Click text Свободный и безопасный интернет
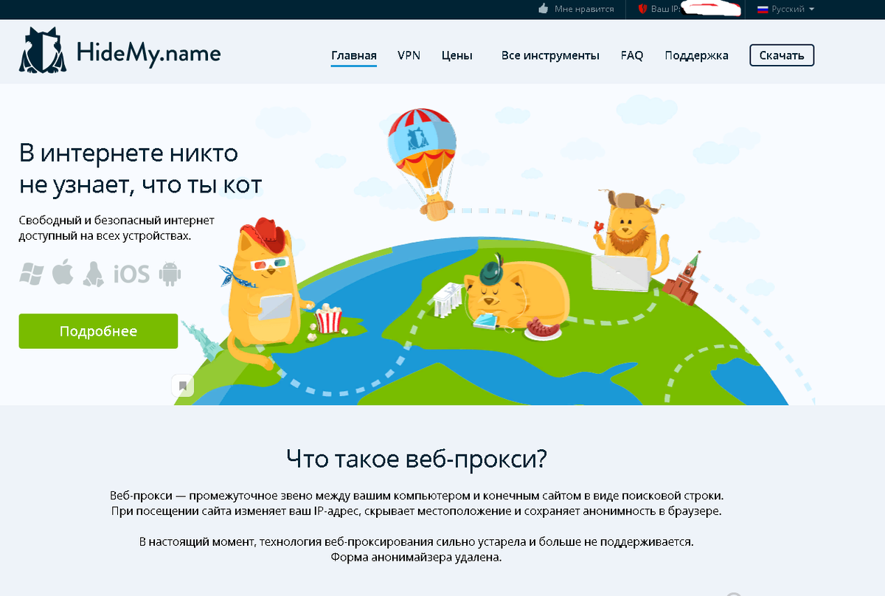This screenshot has width=885, height=596. point(117,221)
